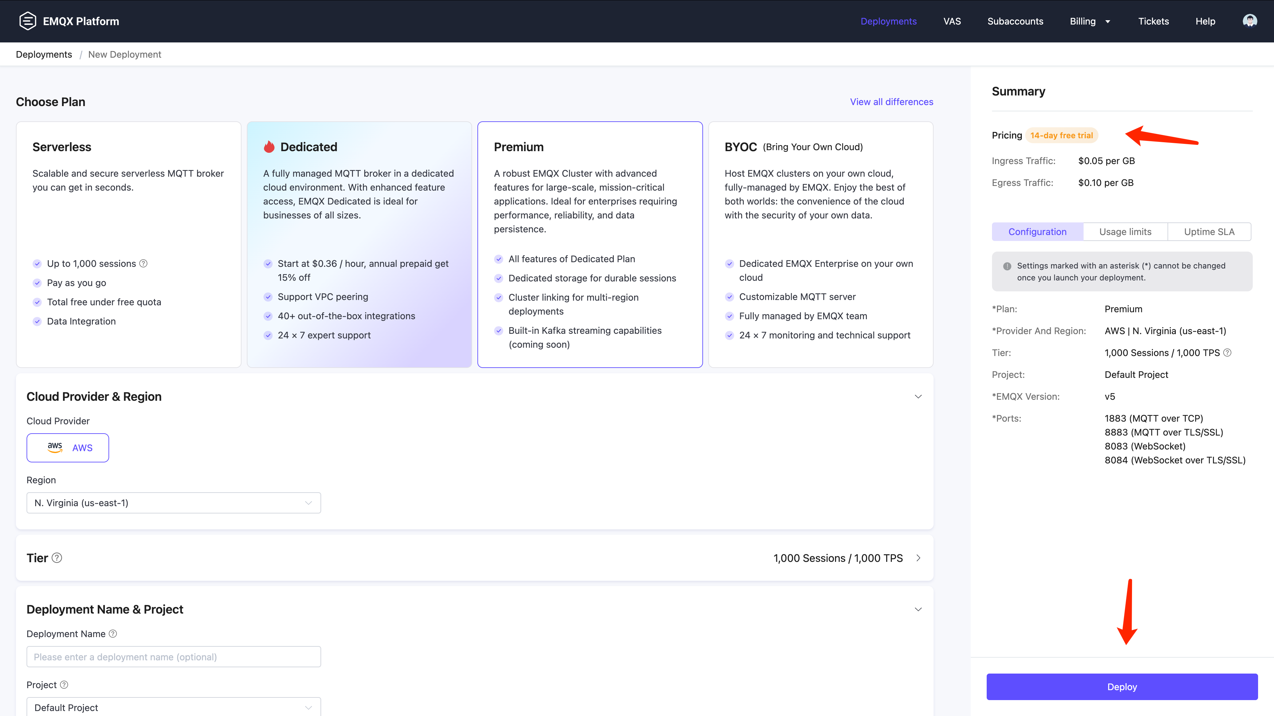Open Help in the top navigation
1274x716 pixels.
[1205, 21]
